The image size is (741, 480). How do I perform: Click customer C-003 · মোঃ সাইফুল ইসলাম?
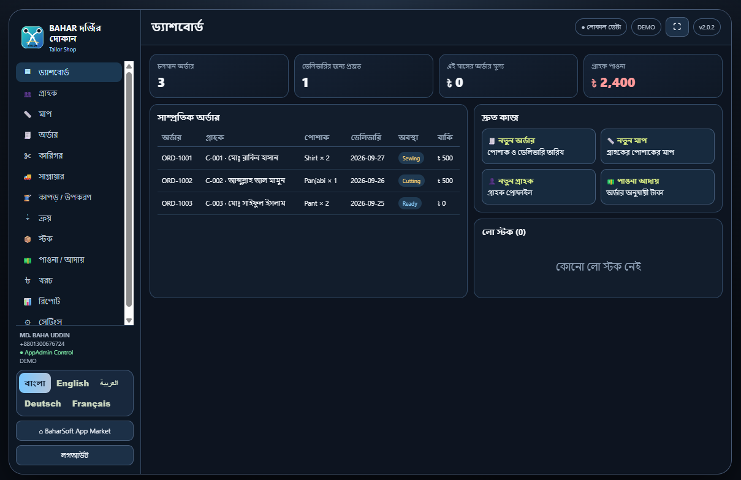click(x=245, y=203)
